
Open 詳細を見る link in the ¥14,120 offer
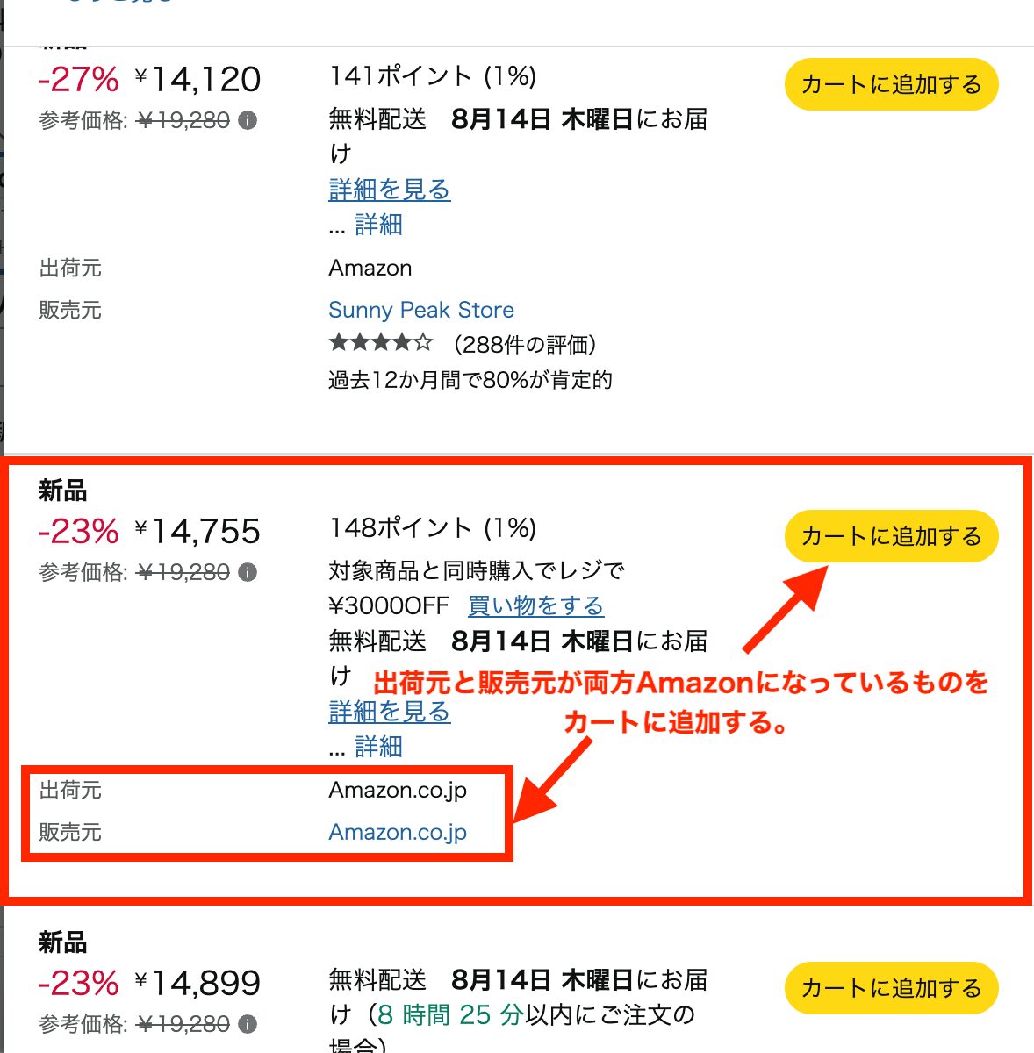point(389,190)
